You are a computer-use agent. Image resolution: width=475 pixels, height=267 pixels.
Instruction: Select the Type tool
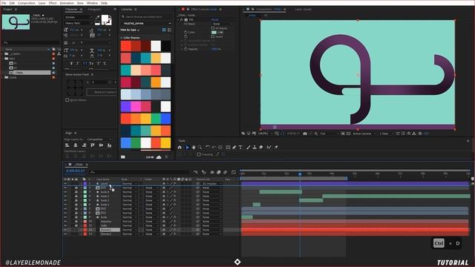point(240,148)
